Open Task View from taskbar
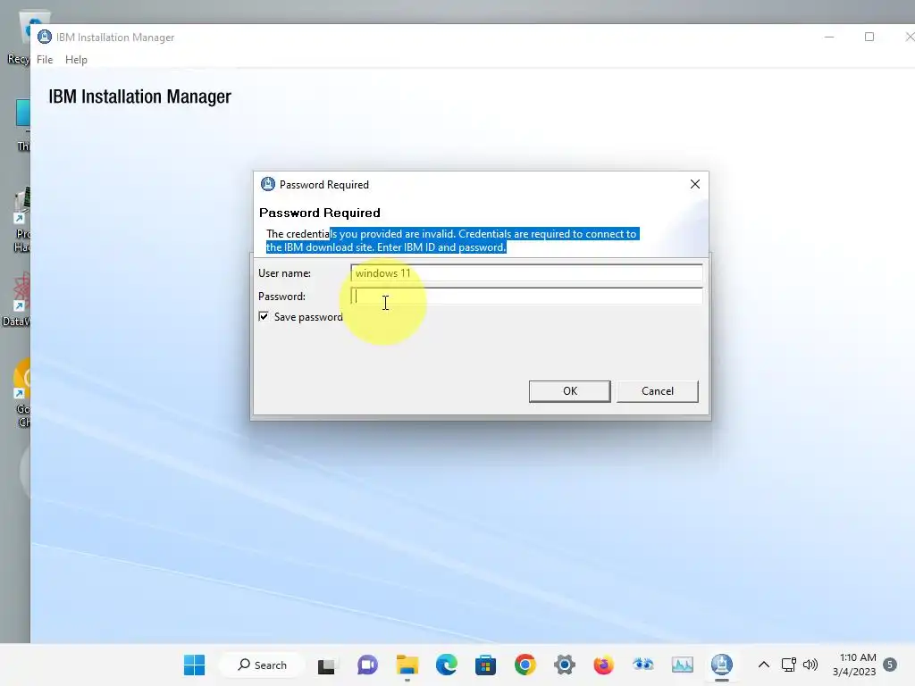 click(x=327, y=665)
